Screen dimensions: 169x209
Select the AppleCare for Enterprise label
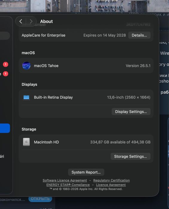pyautogui.click(x=43, y=35)
